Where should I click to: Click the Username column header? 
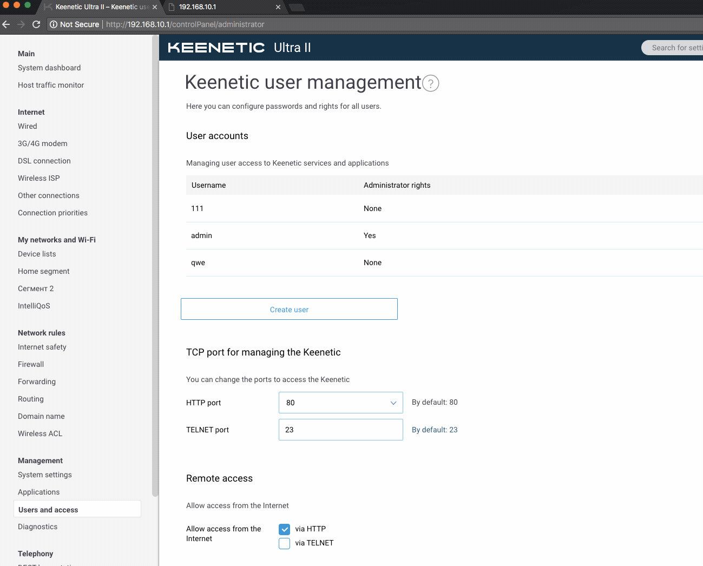208,185
